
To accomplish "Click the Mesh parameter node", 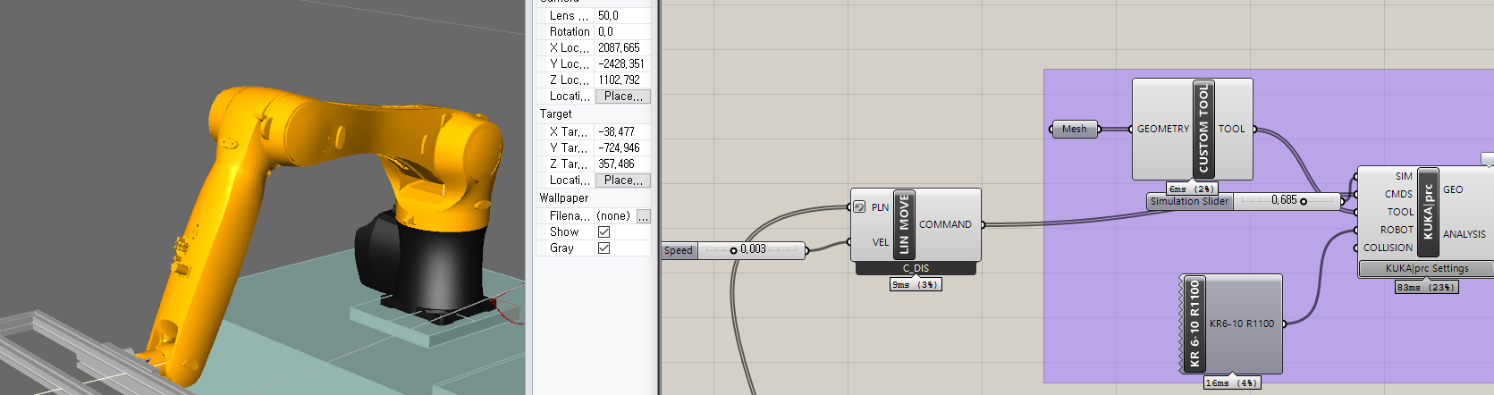I will (1074, 129).
